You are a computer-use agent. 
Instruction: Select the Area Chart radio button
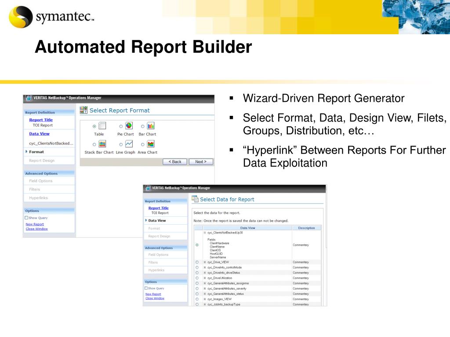pos(143,144)
